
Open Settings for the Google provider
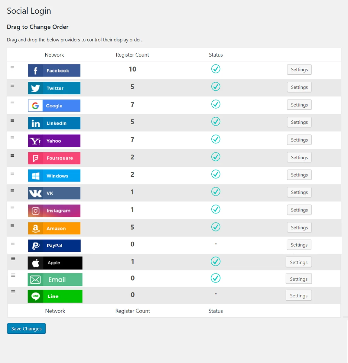click(299, 105)
